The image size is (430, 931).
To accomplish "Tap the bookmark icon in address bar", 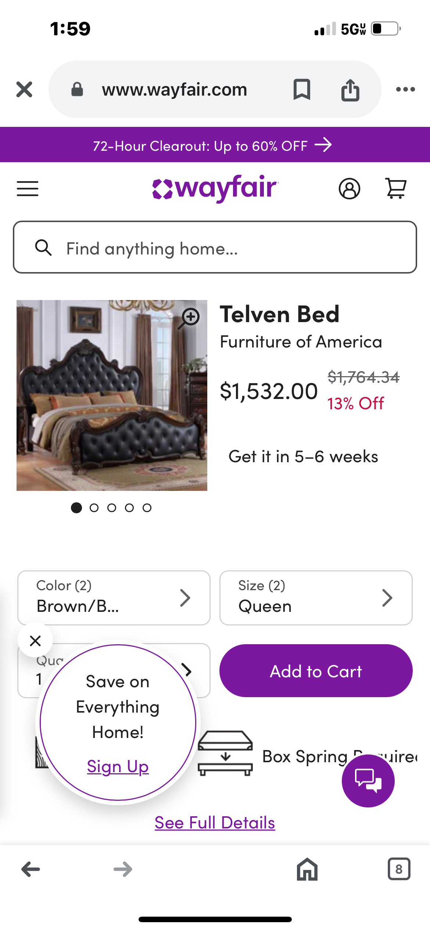I will (302, 89).
